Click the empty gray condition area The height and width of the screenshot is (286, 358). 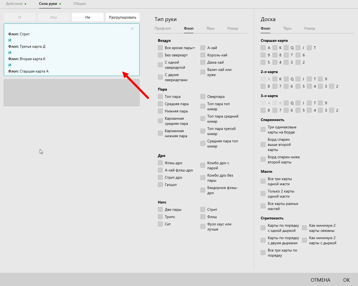pyautogui.click(x=72, y=92)
